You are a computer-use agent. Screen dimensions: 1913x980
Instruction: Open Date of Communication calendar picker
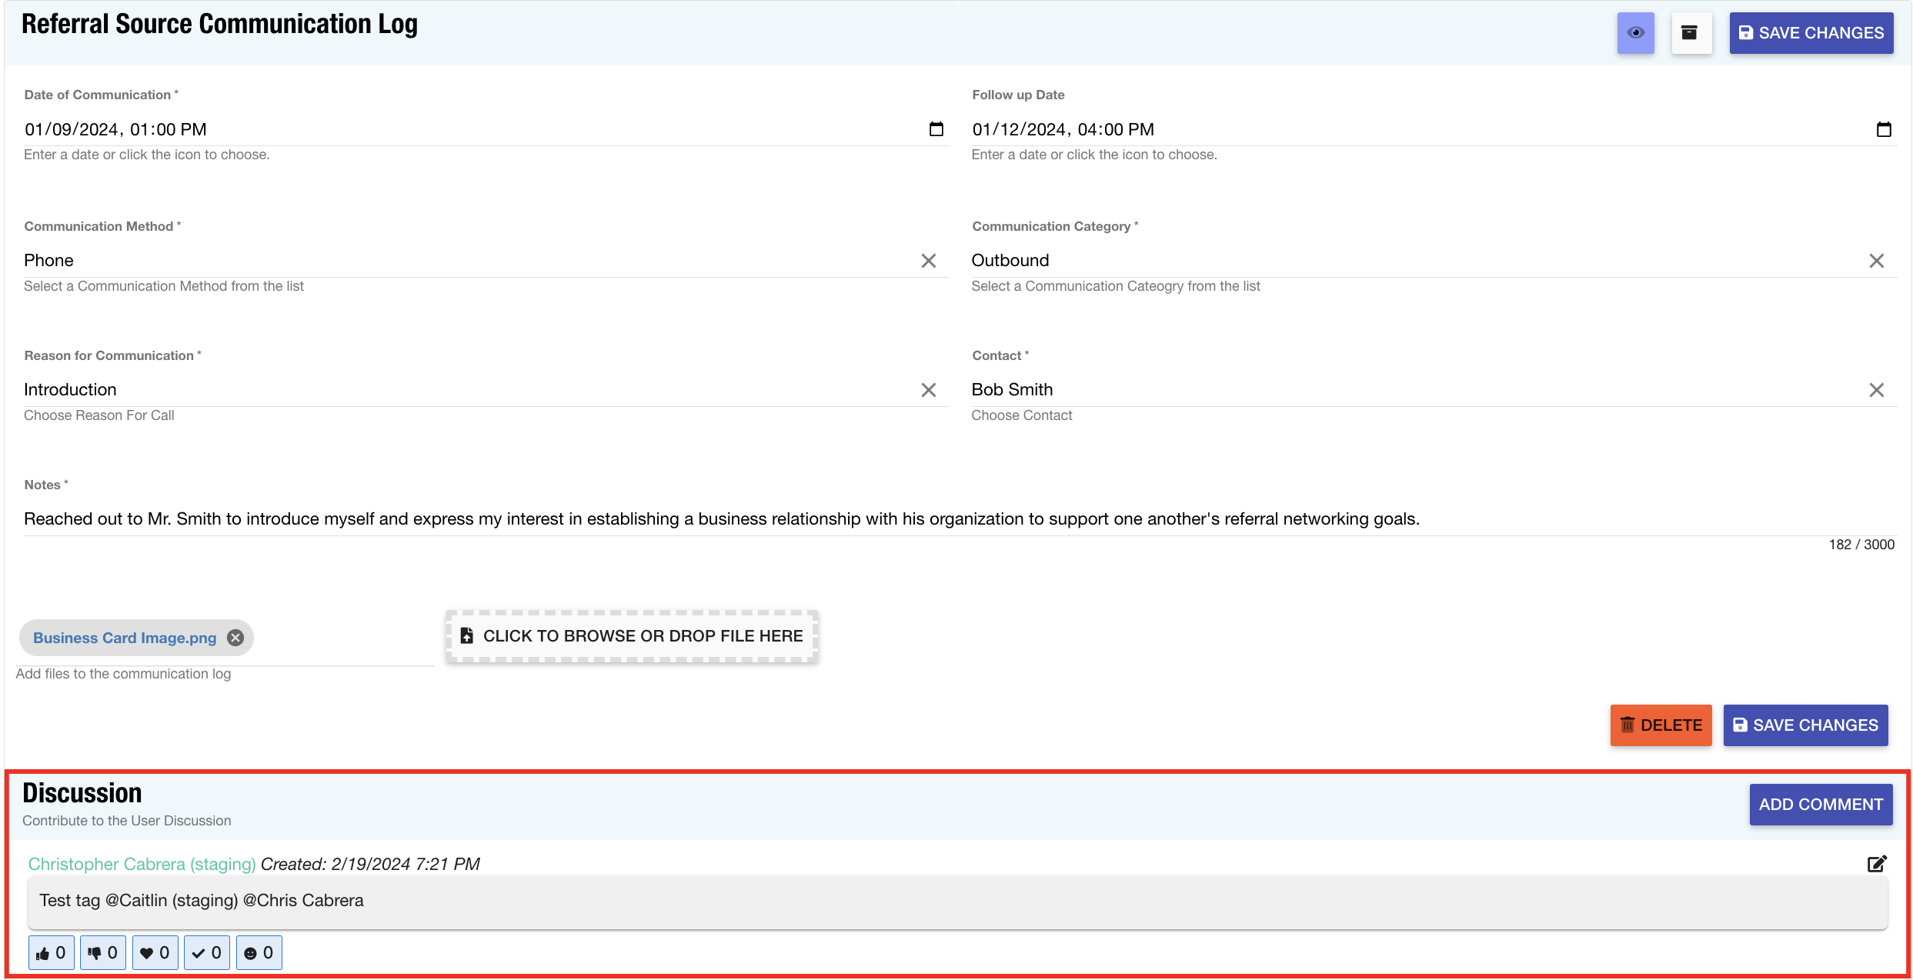tap(936, 129)
